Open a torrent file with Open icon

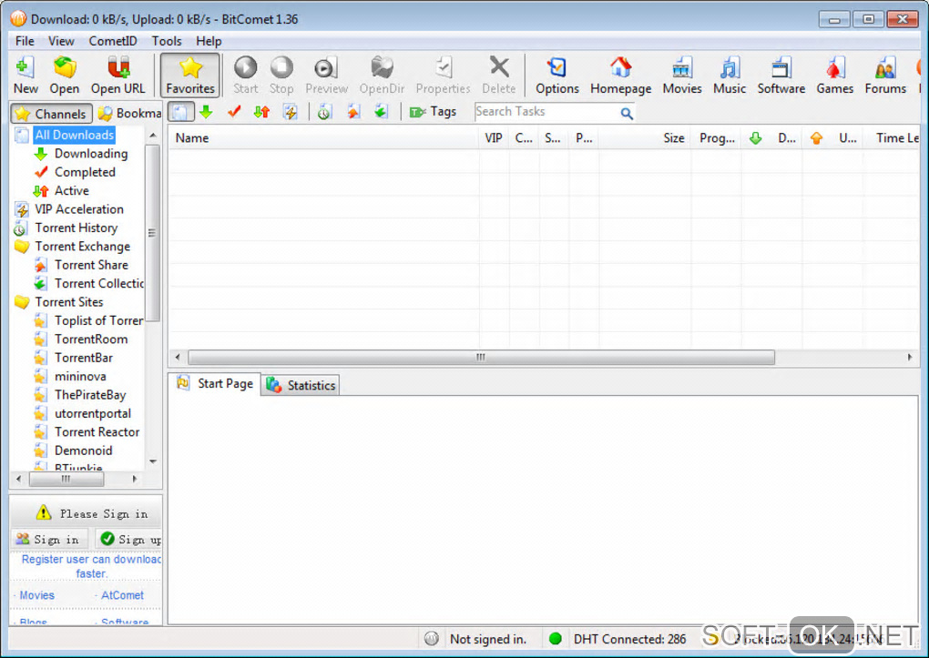pos(64,76)
